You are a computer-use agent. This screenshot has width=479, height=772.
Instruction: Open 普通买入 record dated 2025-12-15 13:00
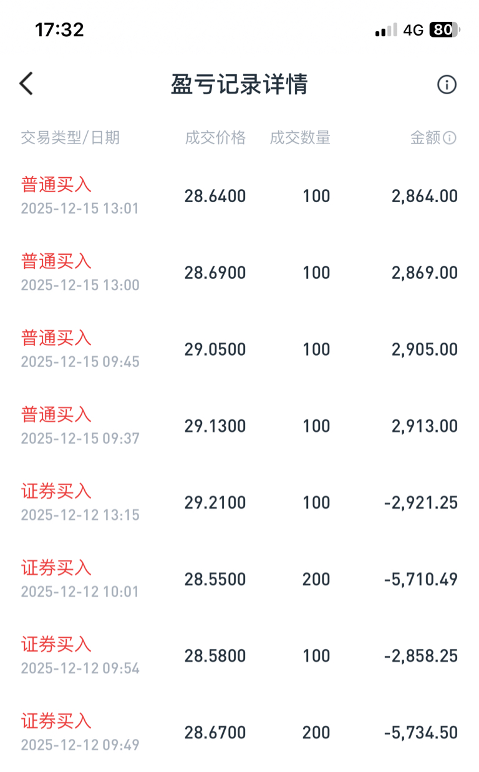tap(239, 273)
